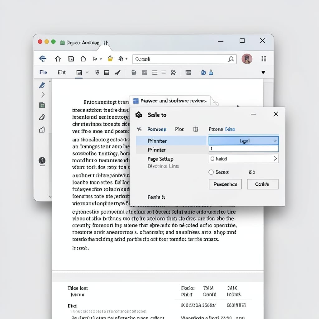Select the highlighted Prinnter list item
319x319 pixels.
tap(171, 141)
